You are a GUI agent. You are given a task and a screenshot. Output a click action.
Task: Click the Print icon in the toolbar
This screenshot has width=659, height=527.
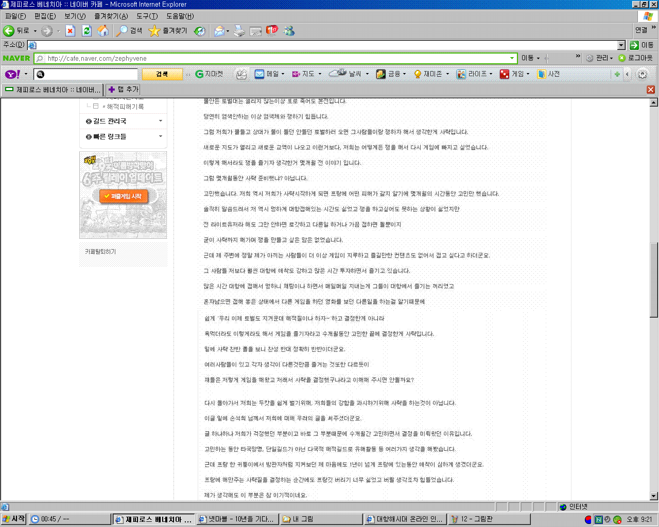(x=239, y=31)
